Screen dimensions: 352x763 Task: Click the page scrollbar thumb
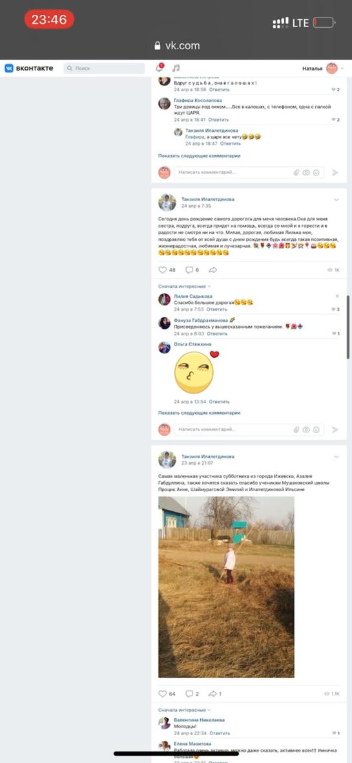(x=348, y=327)
